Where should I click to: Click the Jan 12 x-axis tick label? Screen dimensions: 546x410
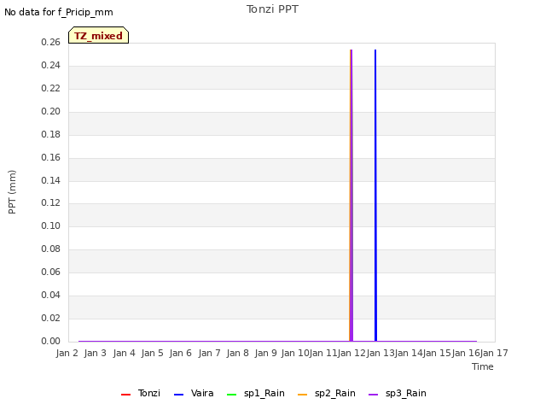pyautogui.click(x=351, y=353)
